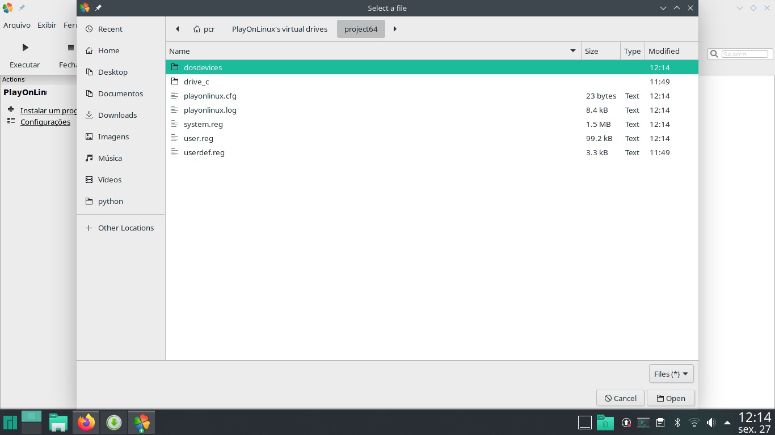Click the Cancel button
Viewport: 775px width, 435px height.
[620, 398]
